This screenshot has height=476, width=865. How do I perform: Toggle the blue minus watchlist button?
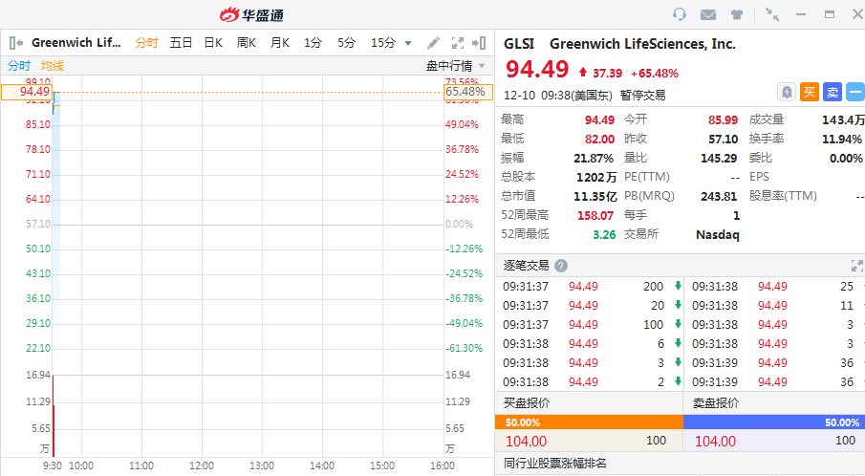[855, 92]
